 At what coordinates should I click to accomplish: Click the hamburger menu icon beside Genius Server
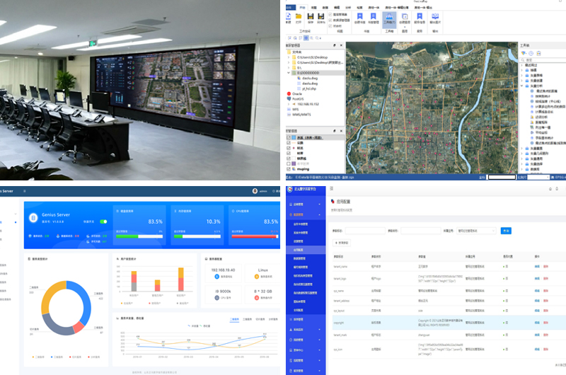[24, 191]
